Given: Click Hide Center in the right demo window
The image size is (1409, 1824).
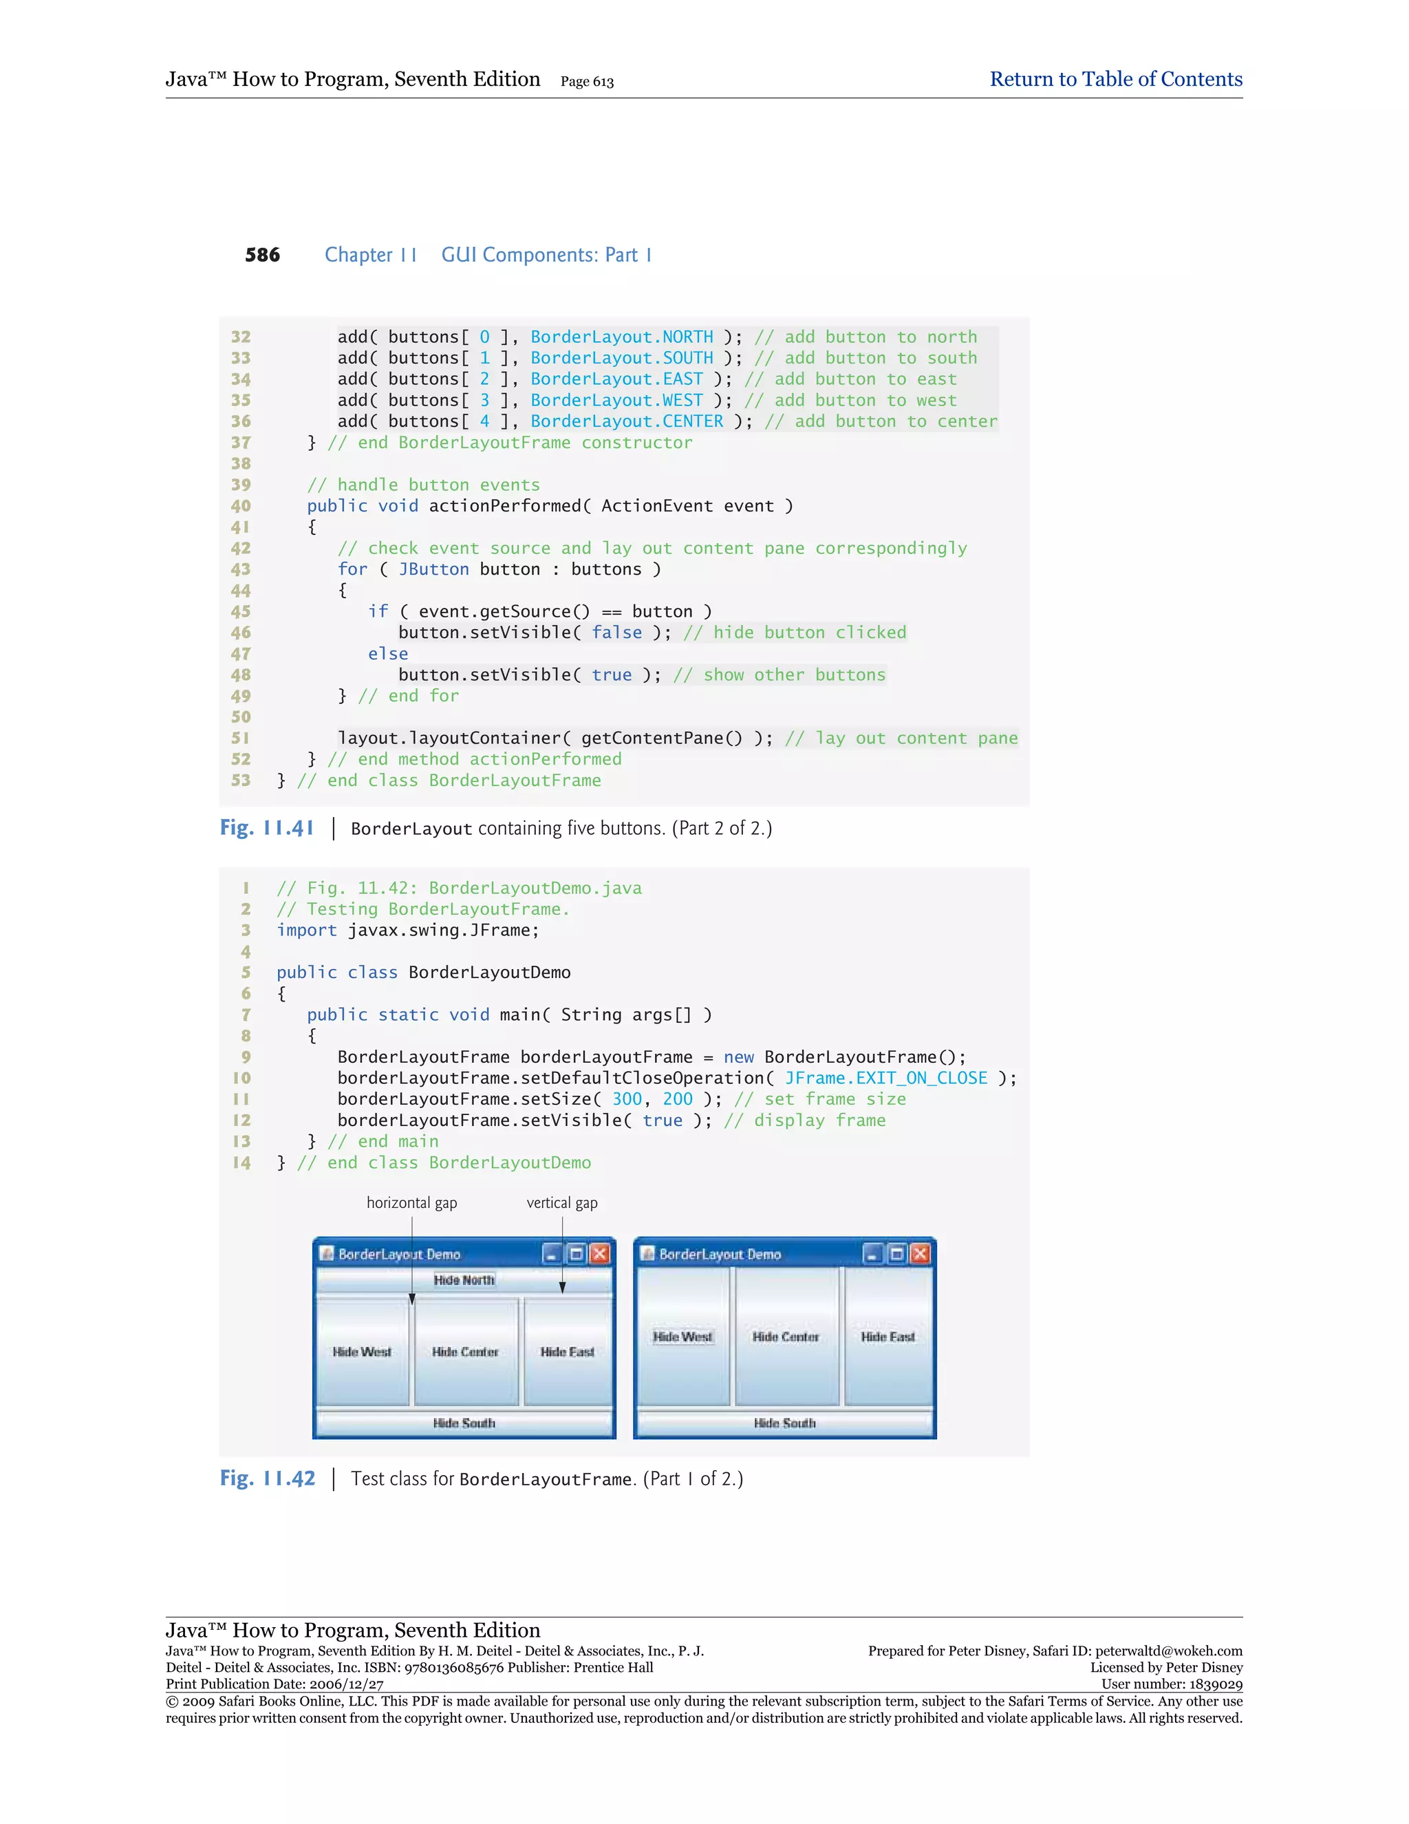Looking at the screenshot, I should (786, 1336).
